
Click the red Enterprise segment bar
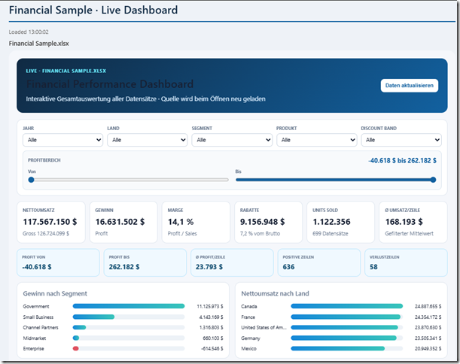tap(76, 348)
